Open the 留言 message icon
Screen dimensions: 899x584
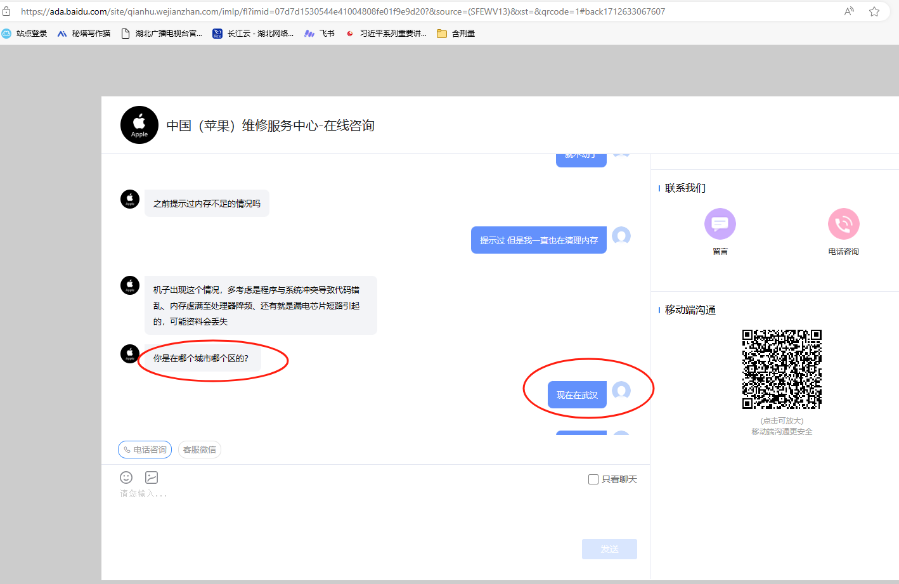720,224
